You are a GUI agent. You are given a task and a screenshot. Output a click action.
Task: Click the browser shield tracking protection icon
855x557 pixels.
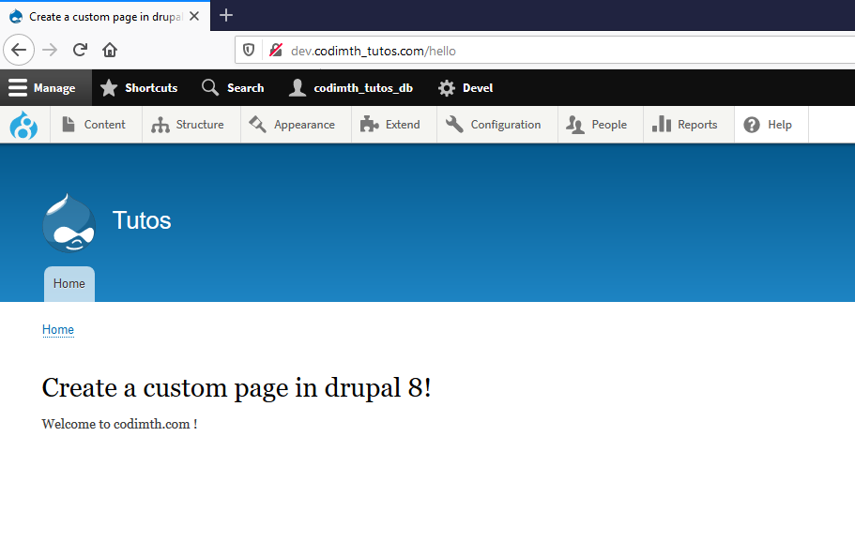[x=247, y=50]
